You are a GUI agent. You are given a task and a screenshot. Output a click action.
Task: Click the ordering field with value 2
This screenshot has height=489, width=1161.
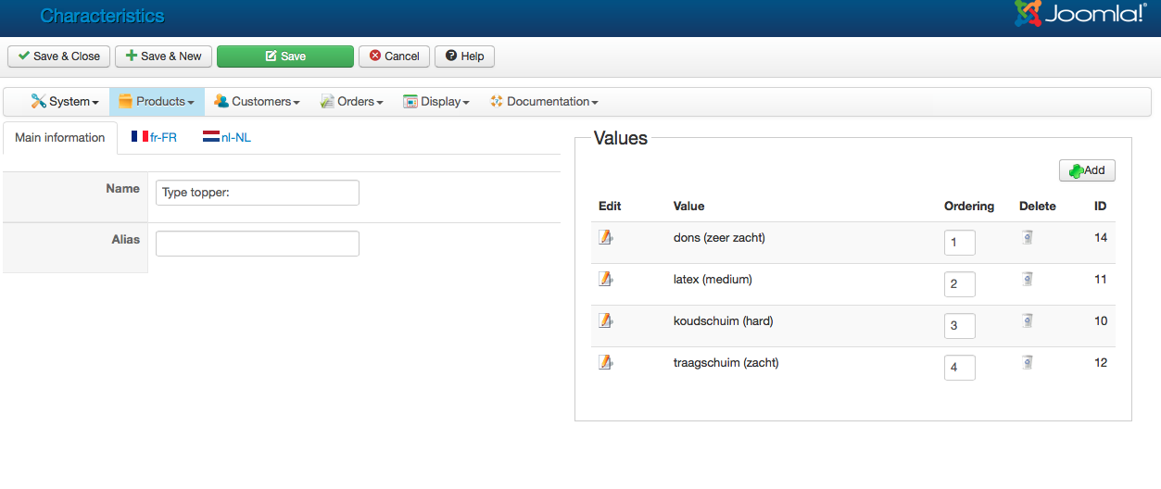point(960,284)
